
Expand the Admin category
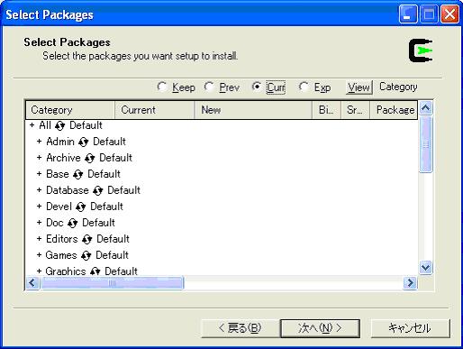click(39, 142)
